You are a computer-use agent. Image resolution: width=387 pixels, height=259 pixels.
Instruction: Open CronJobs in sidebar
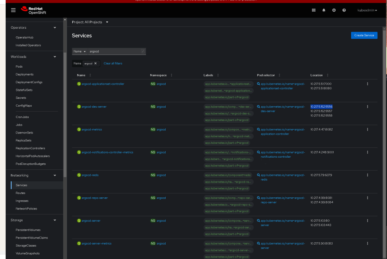tap(22, 117)
